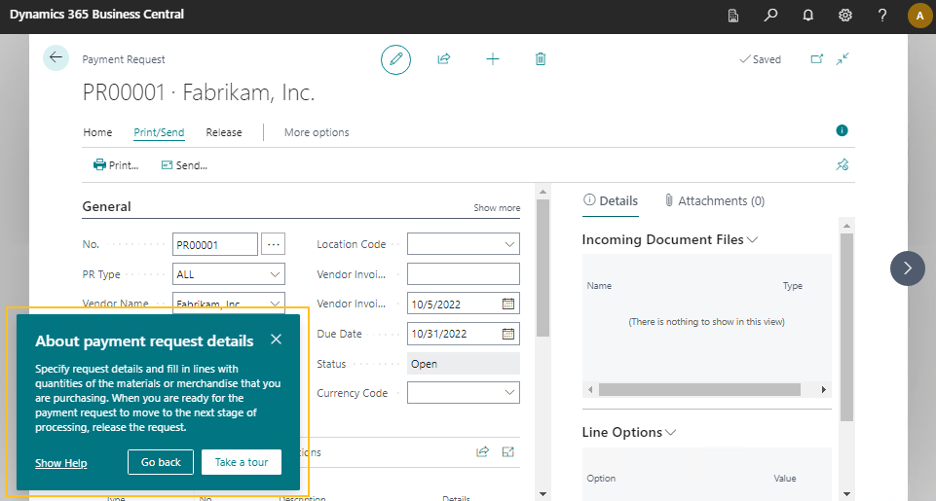The width and height of the screenshot is (936, 501).
Task: Click the Show Help link
Action: 61,463
